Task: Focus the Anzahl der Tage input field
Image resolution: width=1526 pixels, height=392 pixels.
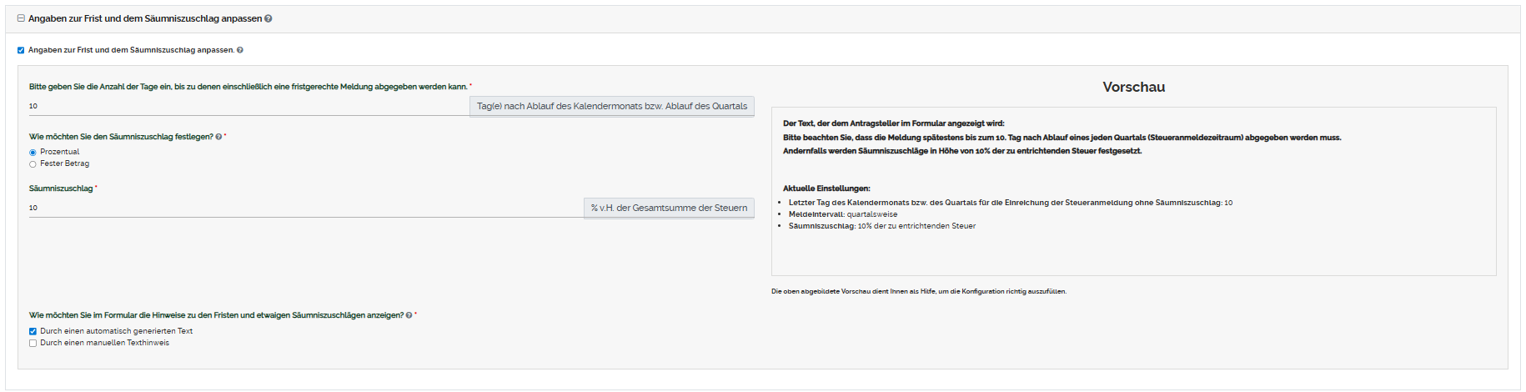Action: 248,106
